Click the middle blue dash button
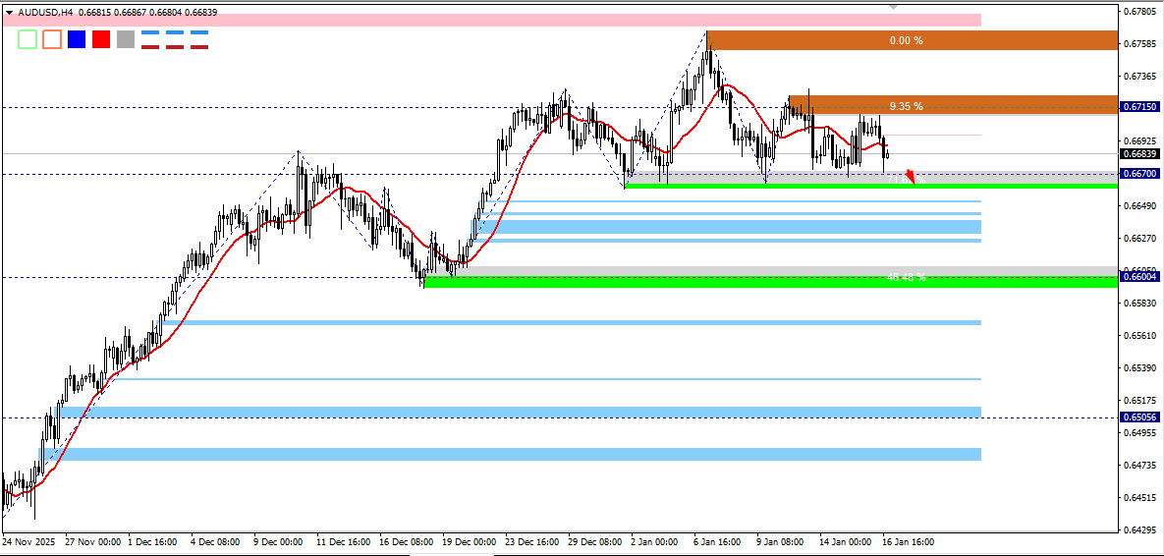This screenshot has width=1164, height=556. [x=175, y=32]
